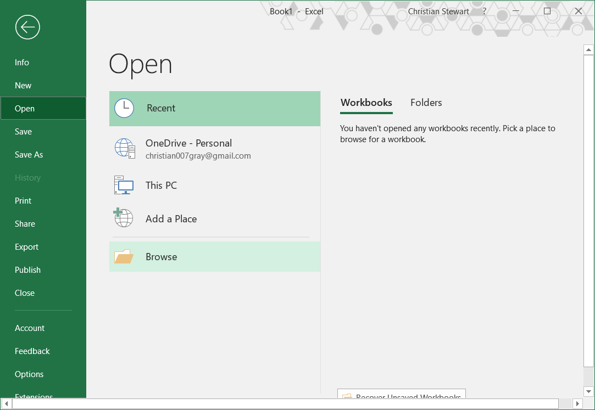The width and height of the screenshot is (595, 410).
Task: Click the Browse button
Action: point(215,256)
